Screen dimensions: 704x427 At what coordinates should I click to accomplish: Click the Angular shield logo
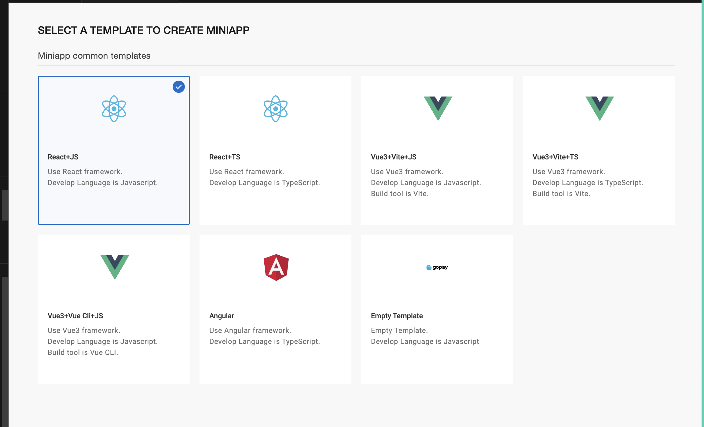coord(276,268)
